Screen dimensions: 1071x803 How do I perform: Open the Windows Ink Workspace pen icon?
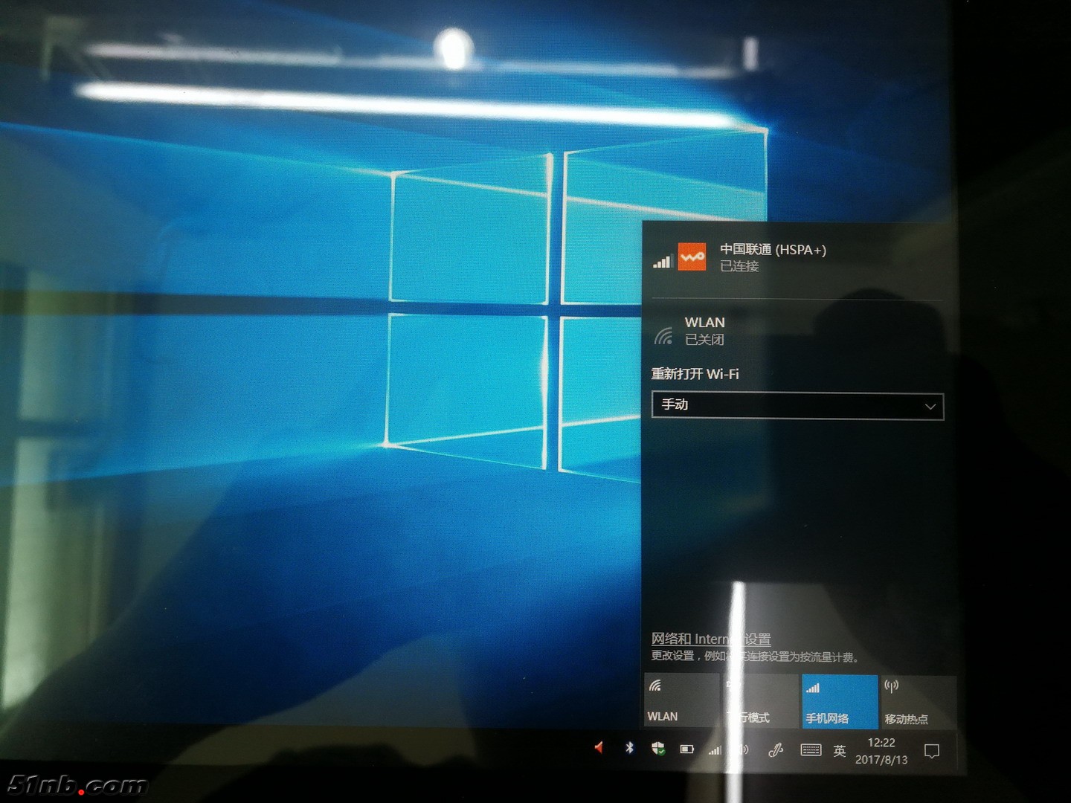(776, 750)
